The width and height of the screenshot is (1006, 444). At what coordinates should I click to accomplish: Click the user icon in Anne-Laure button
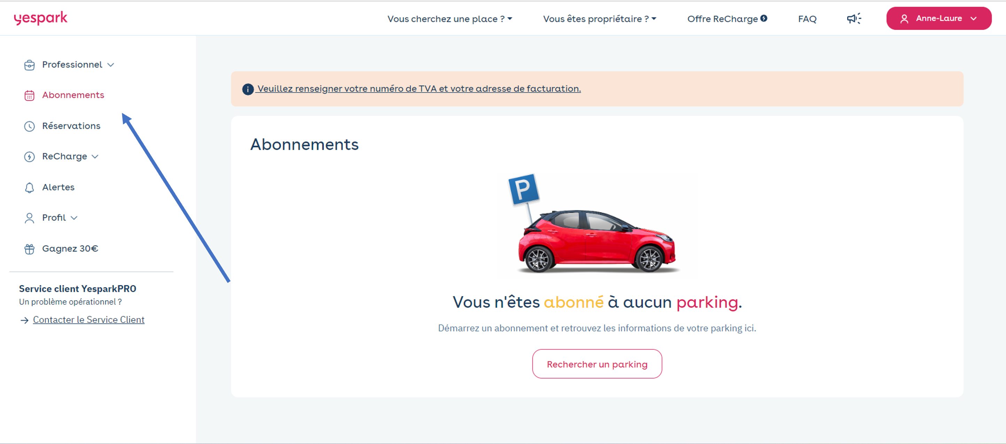pyautogui.click(x=904, y=19)
